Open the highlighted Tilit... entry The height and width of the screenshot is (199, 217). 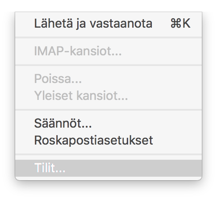click(x=108, y=168)
